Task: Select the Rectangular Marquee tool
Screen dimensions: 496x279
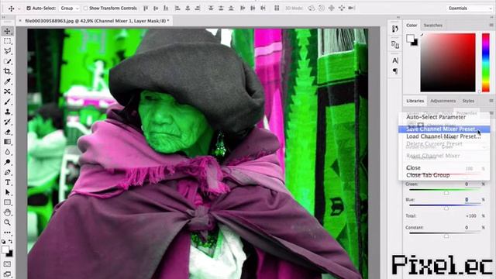Action: [x=7, y=41]
